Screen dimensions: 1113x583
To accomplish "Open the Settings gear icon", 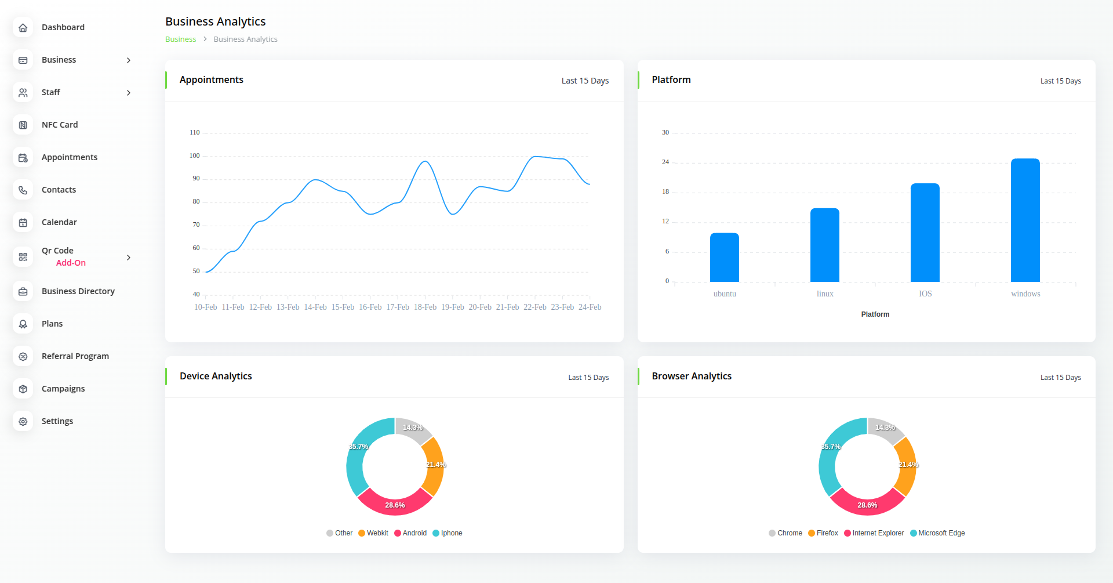I will [x=23, y=422].
